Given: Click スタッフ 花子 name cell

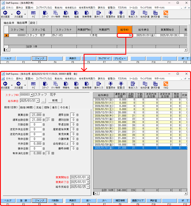Looking at the screenshot, I should [x=39, y=35].
